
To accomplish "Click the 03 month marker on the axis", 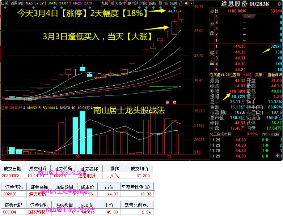I will point(169,157).
